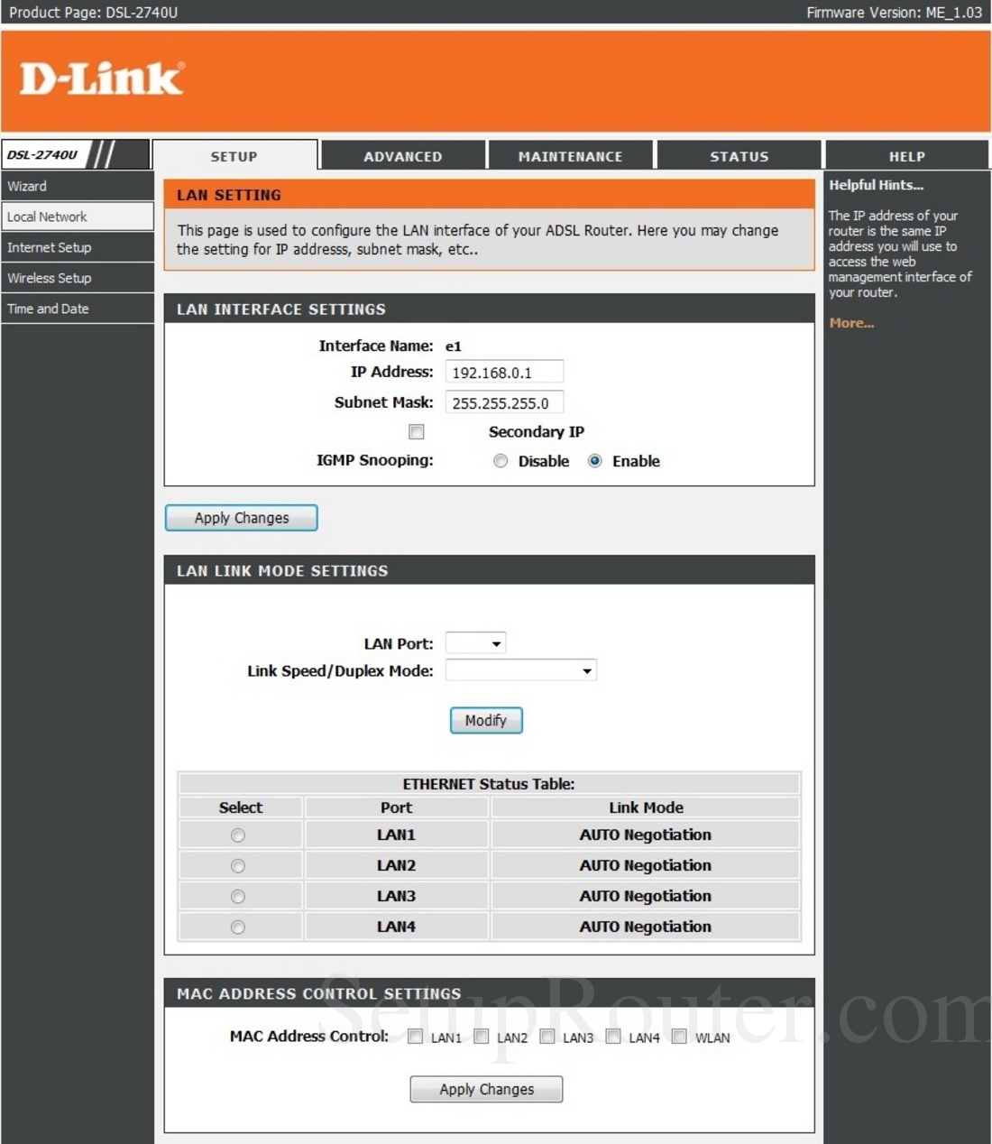Click the LAN4 port cell

click(397, 927)
